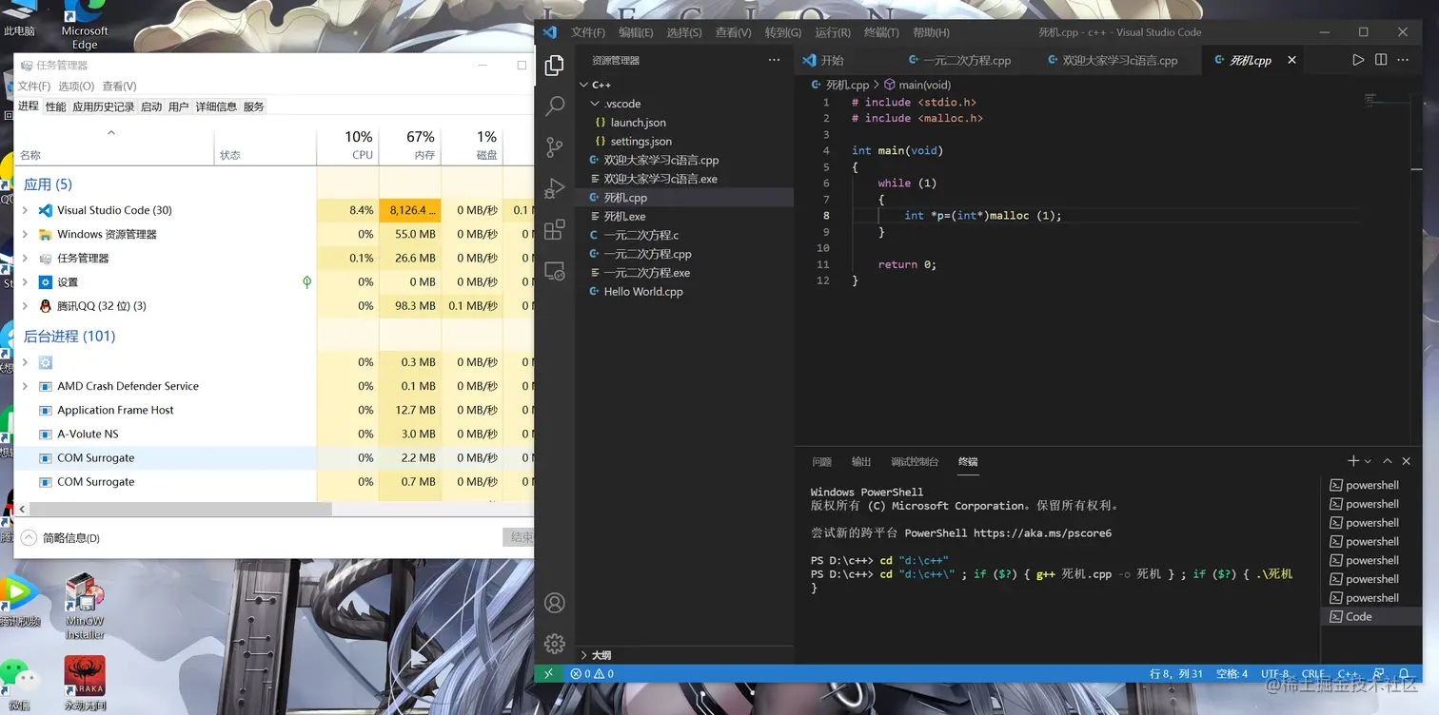The image size is (1439, 715).
Task: Open the editor's More Actions ellipsis
Action: 1403,60
